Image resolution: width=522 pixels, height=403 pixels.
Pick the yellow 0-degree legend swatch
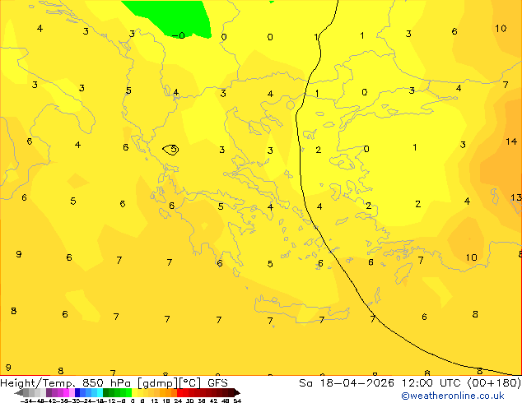pyautogui.click(x=134, y=392)
